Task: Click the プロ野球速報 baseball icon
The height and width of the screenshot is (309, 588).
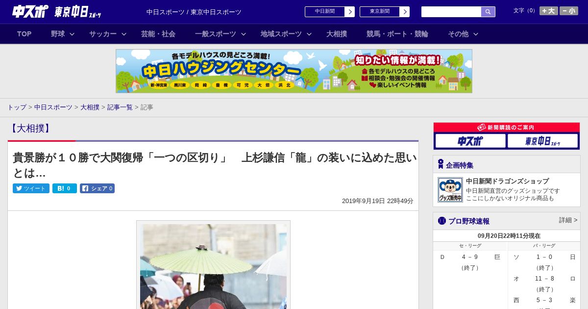Action: (442, 221)
